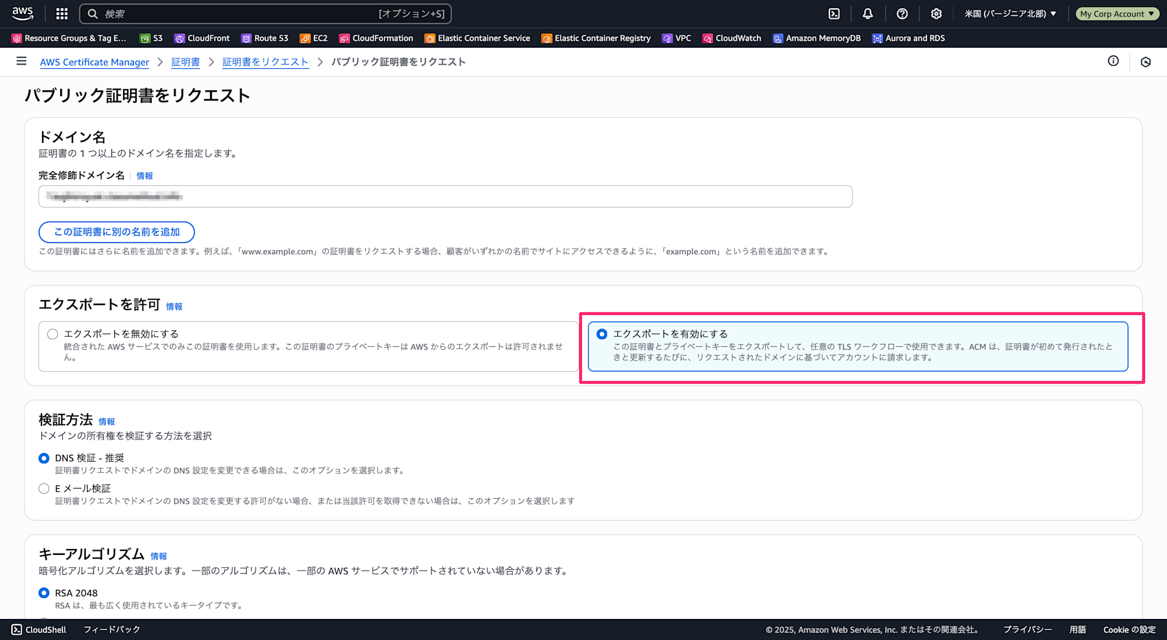Select エクスポートを無効にする radio option
The image size is (1167, 640).
53,334
